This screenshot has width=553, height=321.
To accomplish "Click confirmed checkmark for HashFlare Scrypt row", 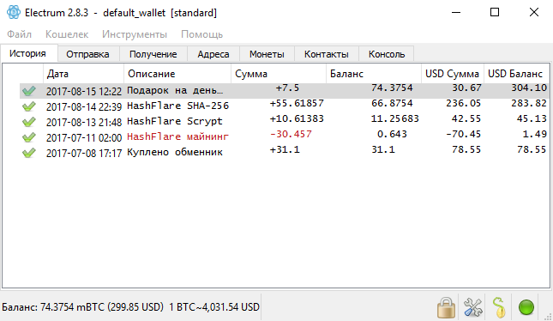I will (29, 122).
